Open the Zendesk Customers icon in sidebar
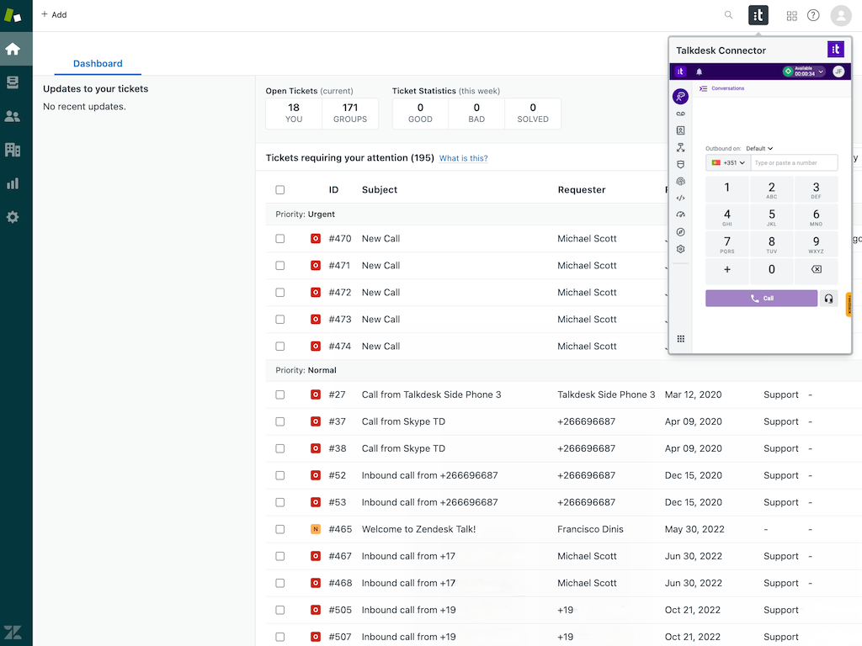Image resolution: width=862 pixels, height=646 pixels. click(13, 116)
